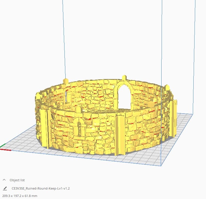Select the large arched doorway on the keep

coord(123,98)
